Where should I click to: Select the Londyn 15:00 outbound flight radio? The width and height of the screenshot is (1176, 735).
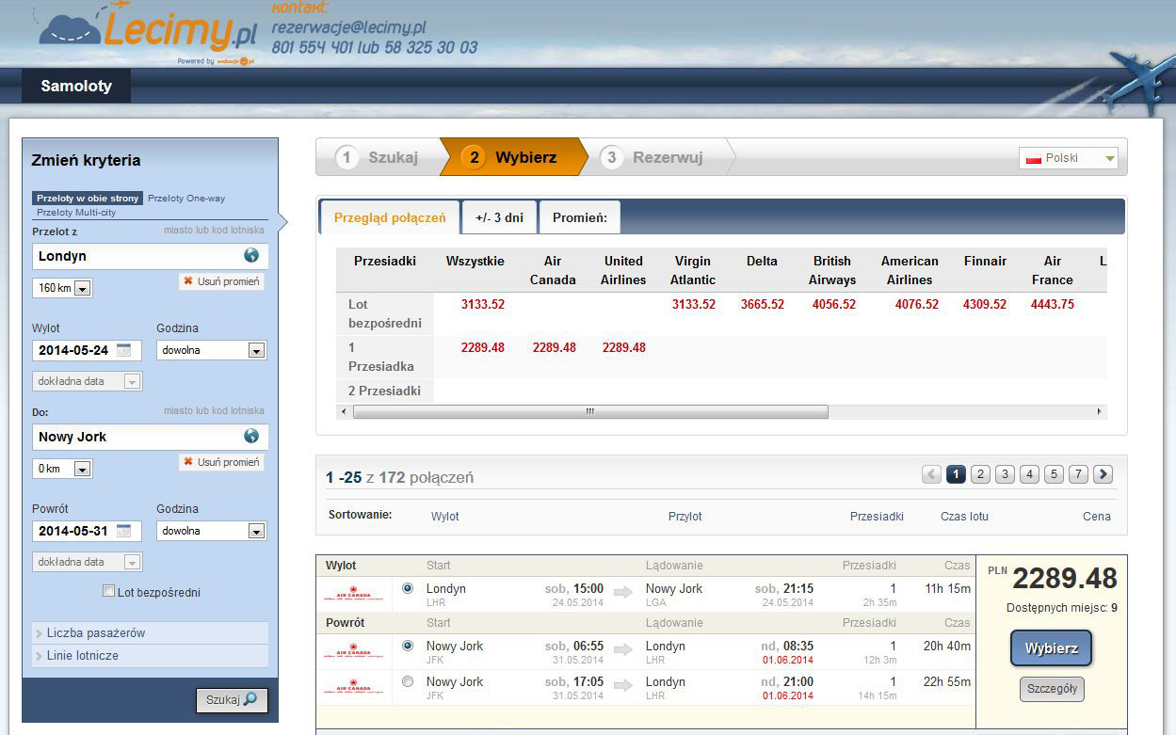click(408, 588)
